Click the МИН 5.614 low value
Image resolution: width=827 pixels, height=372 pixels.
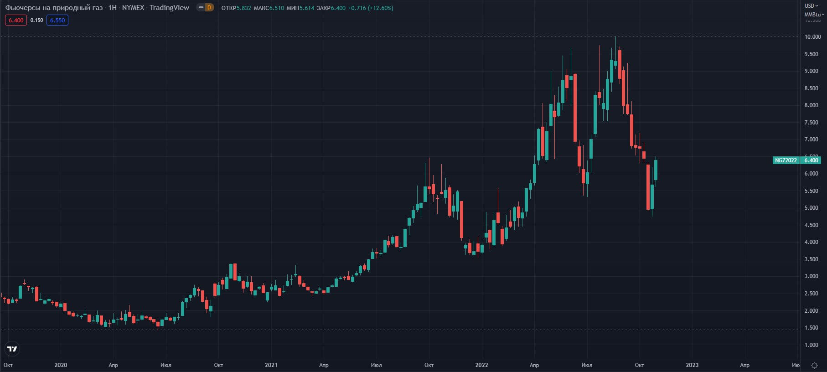click(300, 8)
